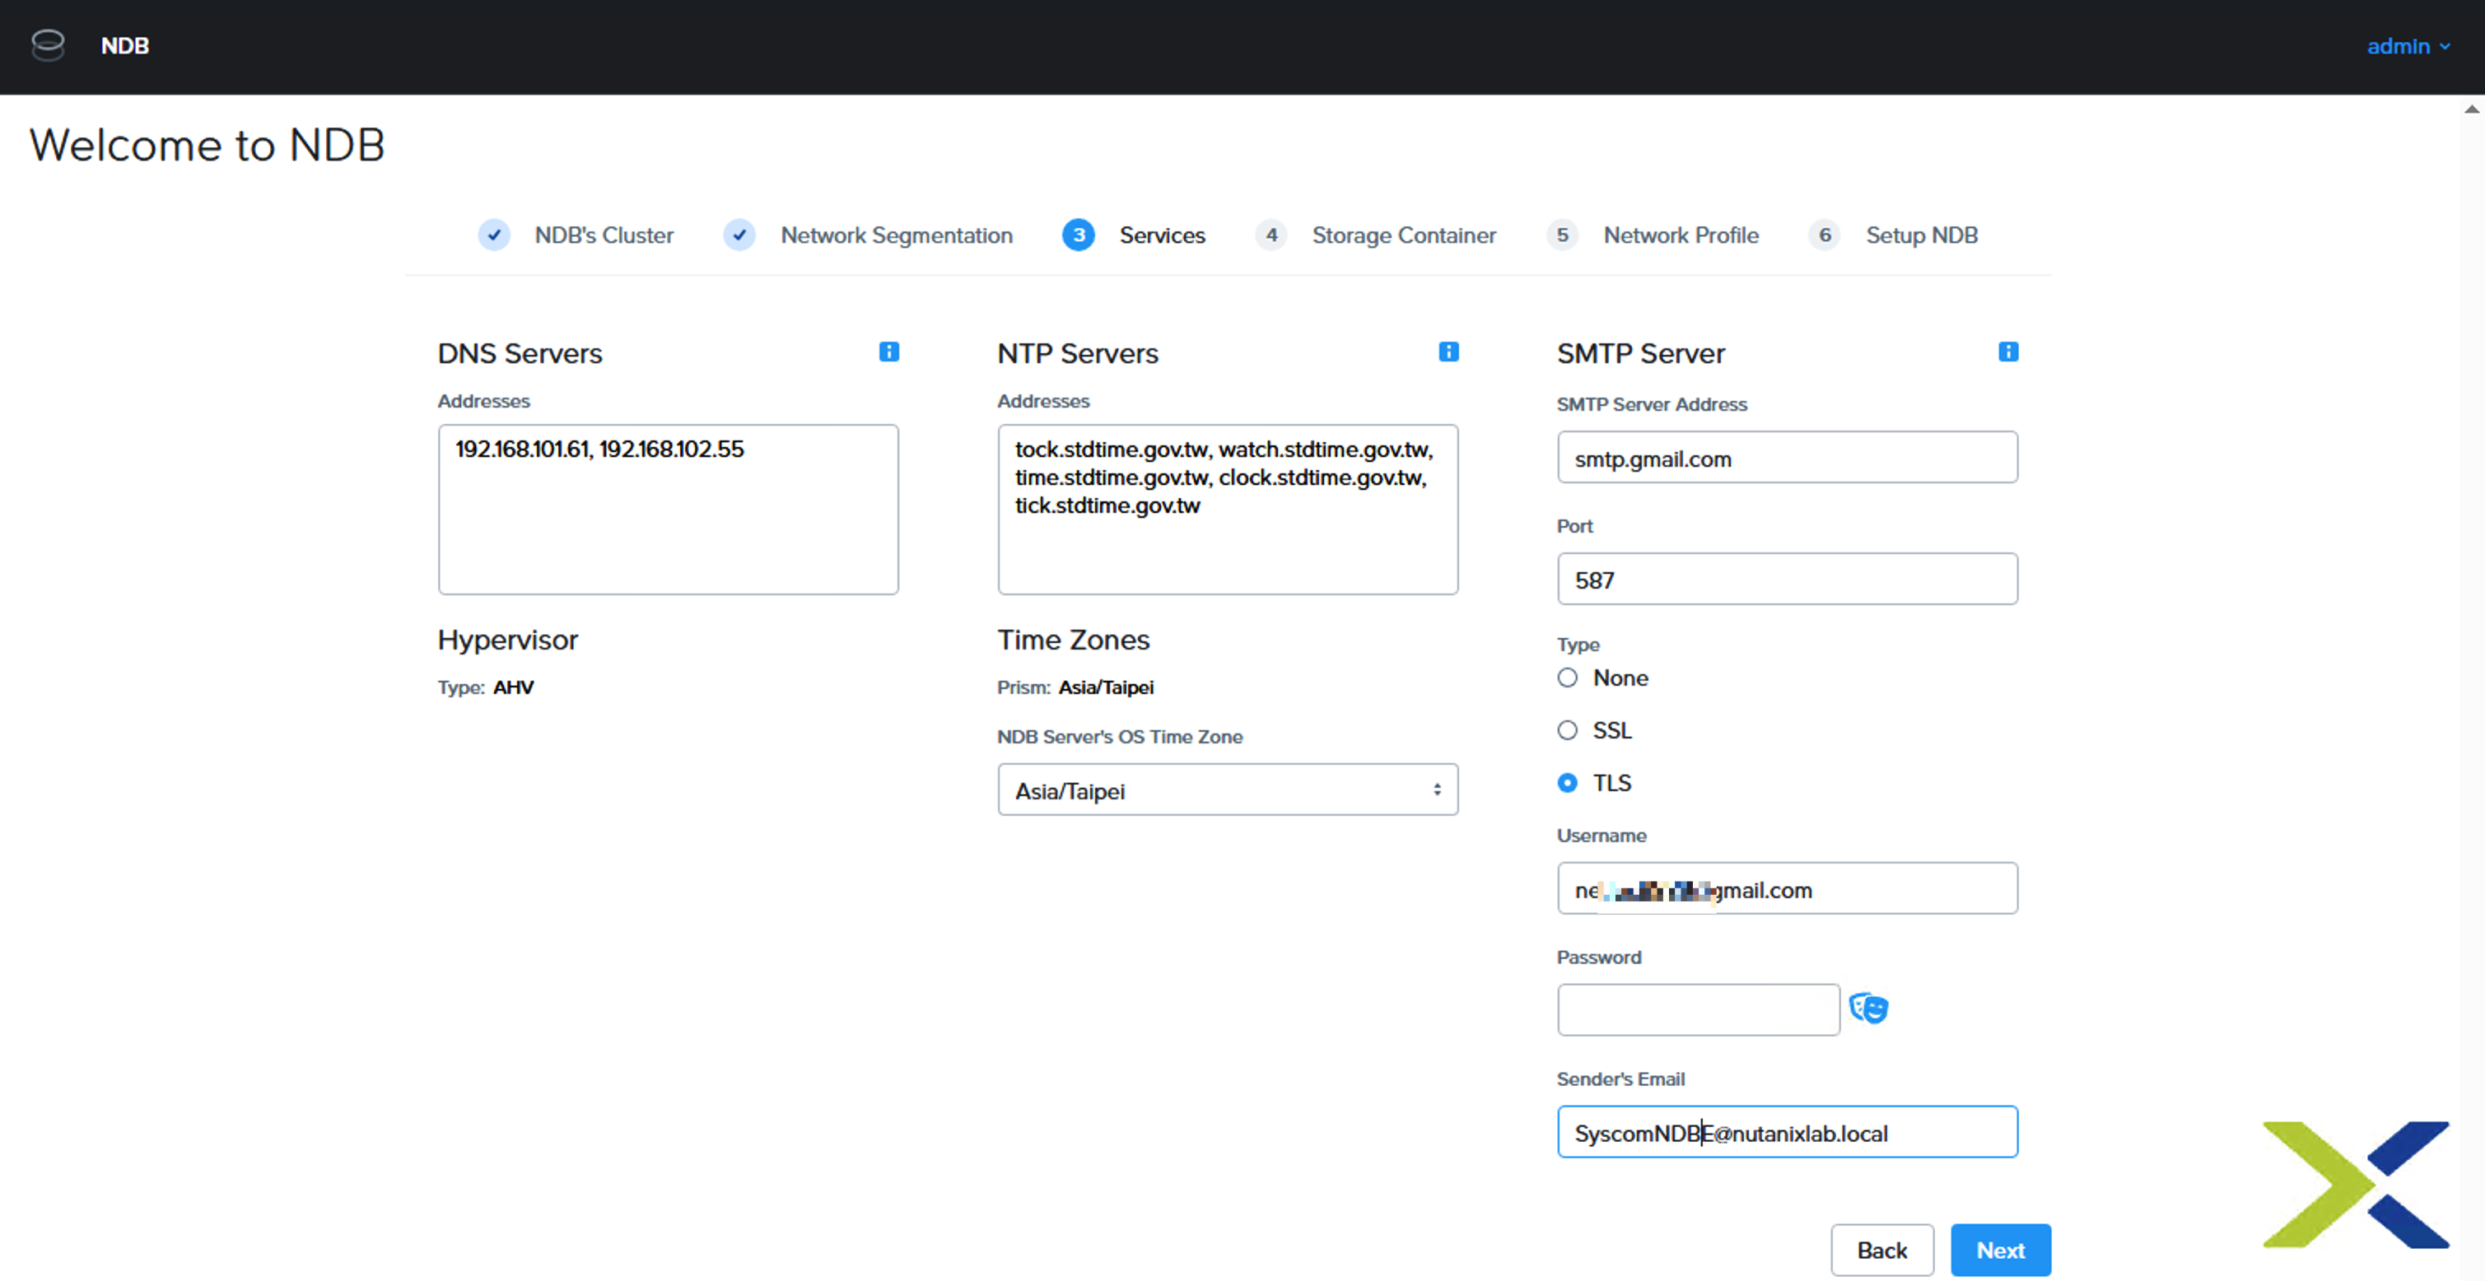Focus the SMTP Port field
The width and height of the screenshot is (2485, 1281).
coord(1787,579)
